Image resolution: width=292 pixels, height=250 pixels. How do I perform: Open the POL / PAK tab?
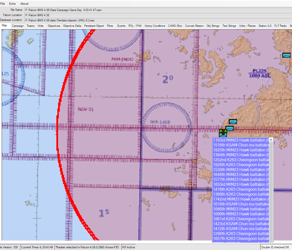pyautogui.click(x=135, y=26)
